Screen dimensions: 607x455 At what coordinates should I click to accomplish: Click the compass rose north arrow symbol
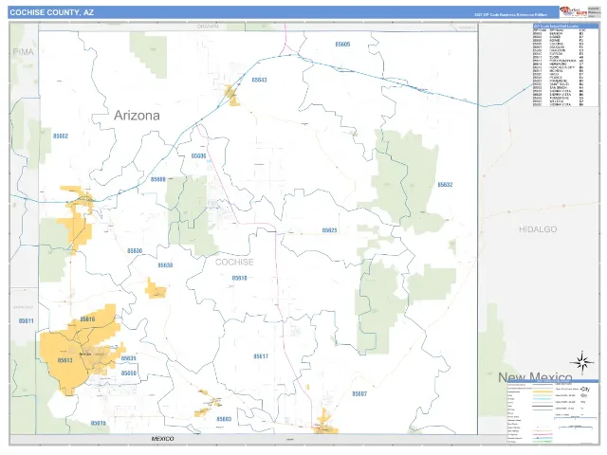[581, 363]
